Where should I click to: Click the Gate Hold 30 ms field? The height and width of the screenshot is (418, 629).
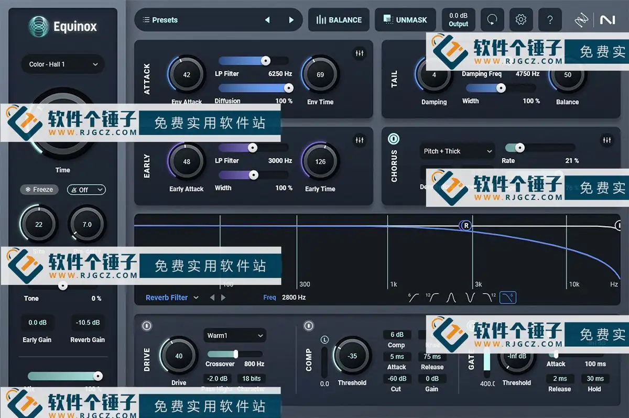595,379
